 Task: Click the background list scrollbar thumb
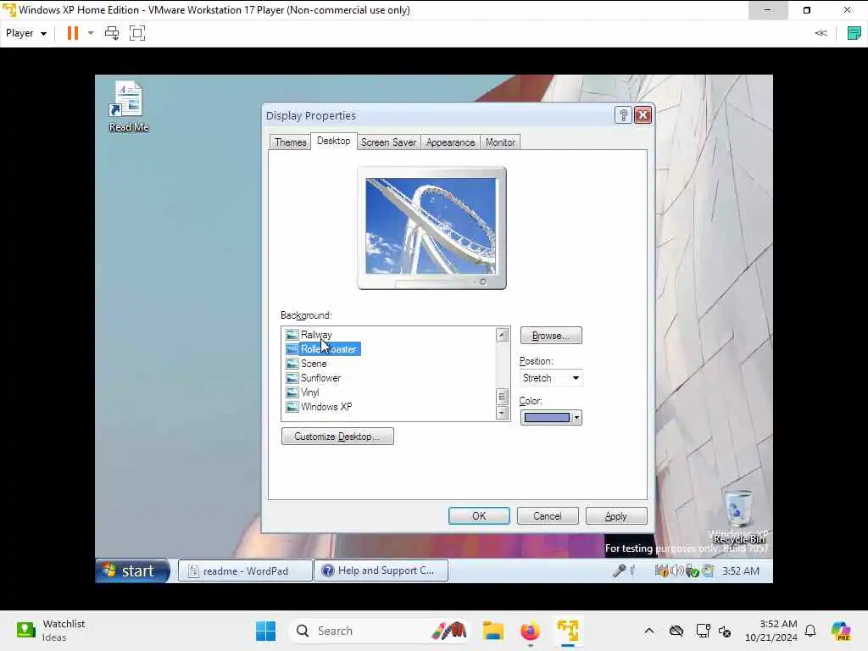[x=502, y=397]
